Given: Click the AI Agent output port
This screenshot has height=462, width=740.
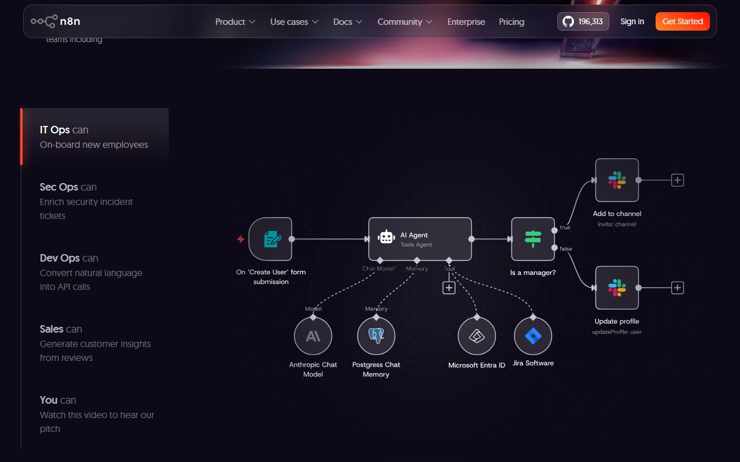Looking at the screenshot, I should 472,239.
